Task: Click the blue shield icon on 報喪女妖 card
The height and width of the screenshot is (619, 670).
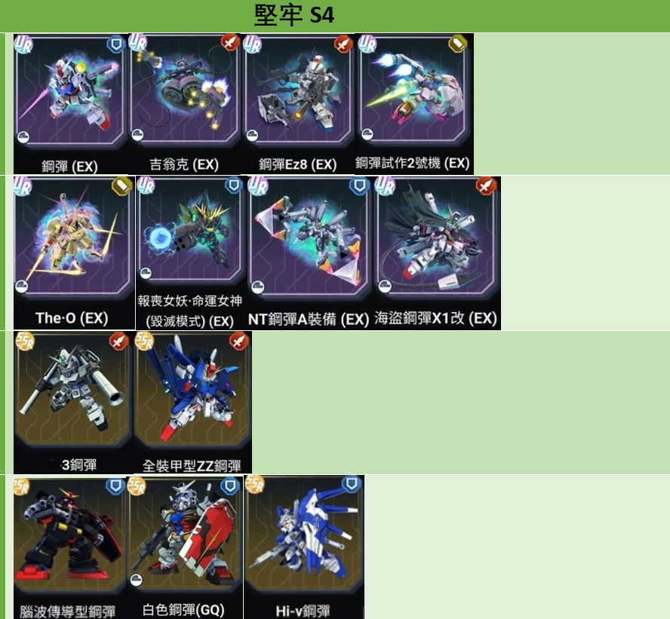Action: 234,185
